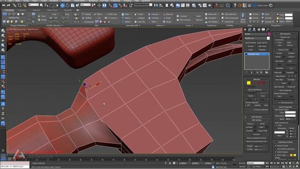This screenshot has width=300, height=169.
Task: Click the Undo arrow in the main toolbar
Action: coord(4,6)
